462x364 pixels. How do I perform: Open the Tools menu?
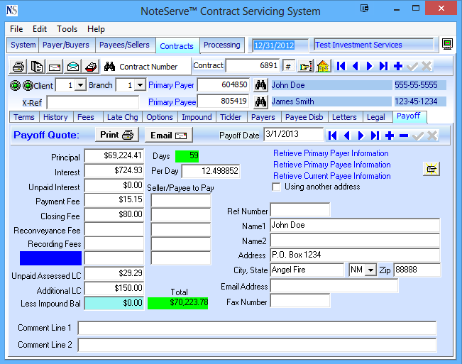click(x=67, y=29)
